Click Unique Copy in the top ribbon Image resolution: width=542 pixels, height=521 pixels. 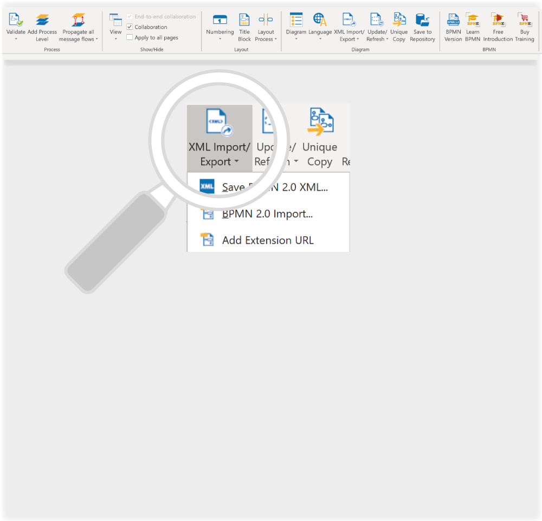point(399,28)
